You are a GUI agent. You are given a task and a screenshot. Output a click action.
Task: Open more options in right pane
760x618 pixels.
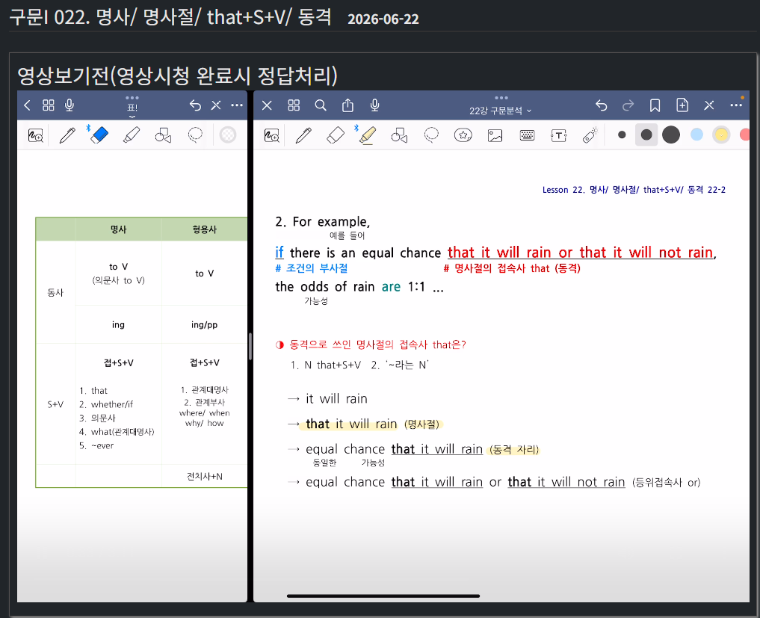pos(736,105)
